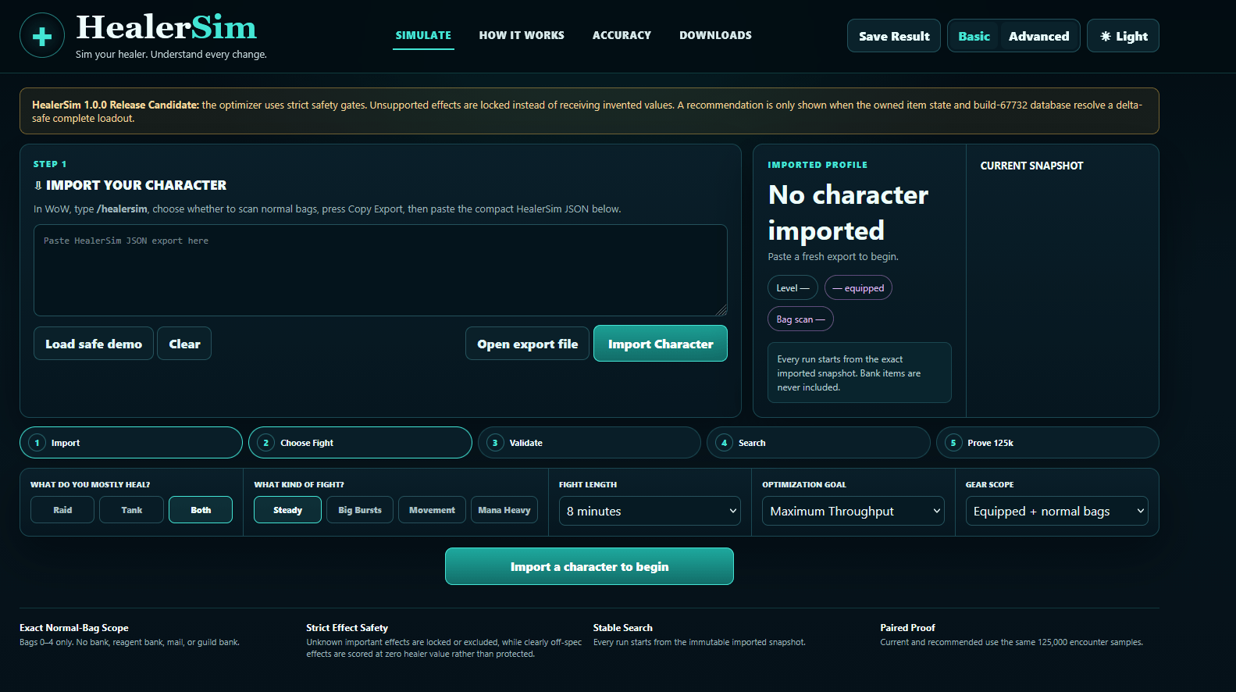Go to the Downloads page
Screen dimensions: 1236x692
click(715, 36)
